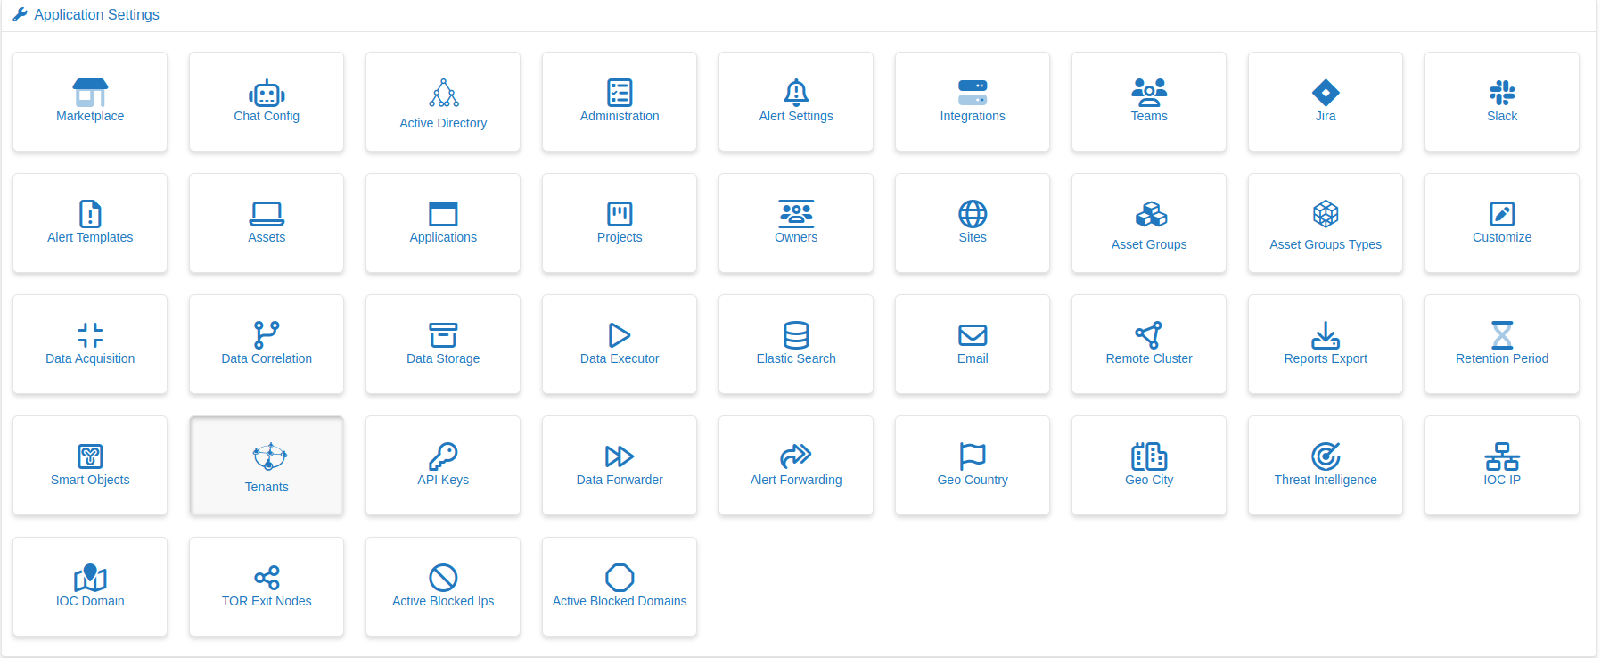Viewport: 1601px width, 658px height.
Task: Open the Active Blocked Ips tile
Action: click(x=443, y=587)
